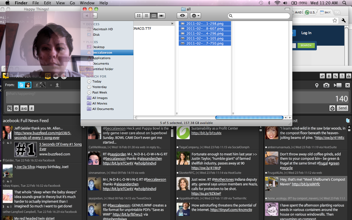Image resolution: width=352 pixels, height=220 pixels.
Task: Click the camera icon to attach a photo
Action: (326, 86)
